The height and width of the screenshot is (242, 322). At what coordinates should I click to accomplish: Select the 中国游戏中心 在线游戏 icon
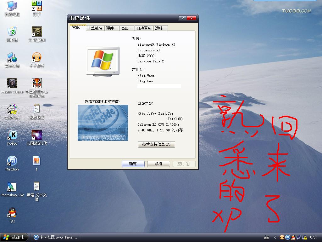(x=36, y=88)
